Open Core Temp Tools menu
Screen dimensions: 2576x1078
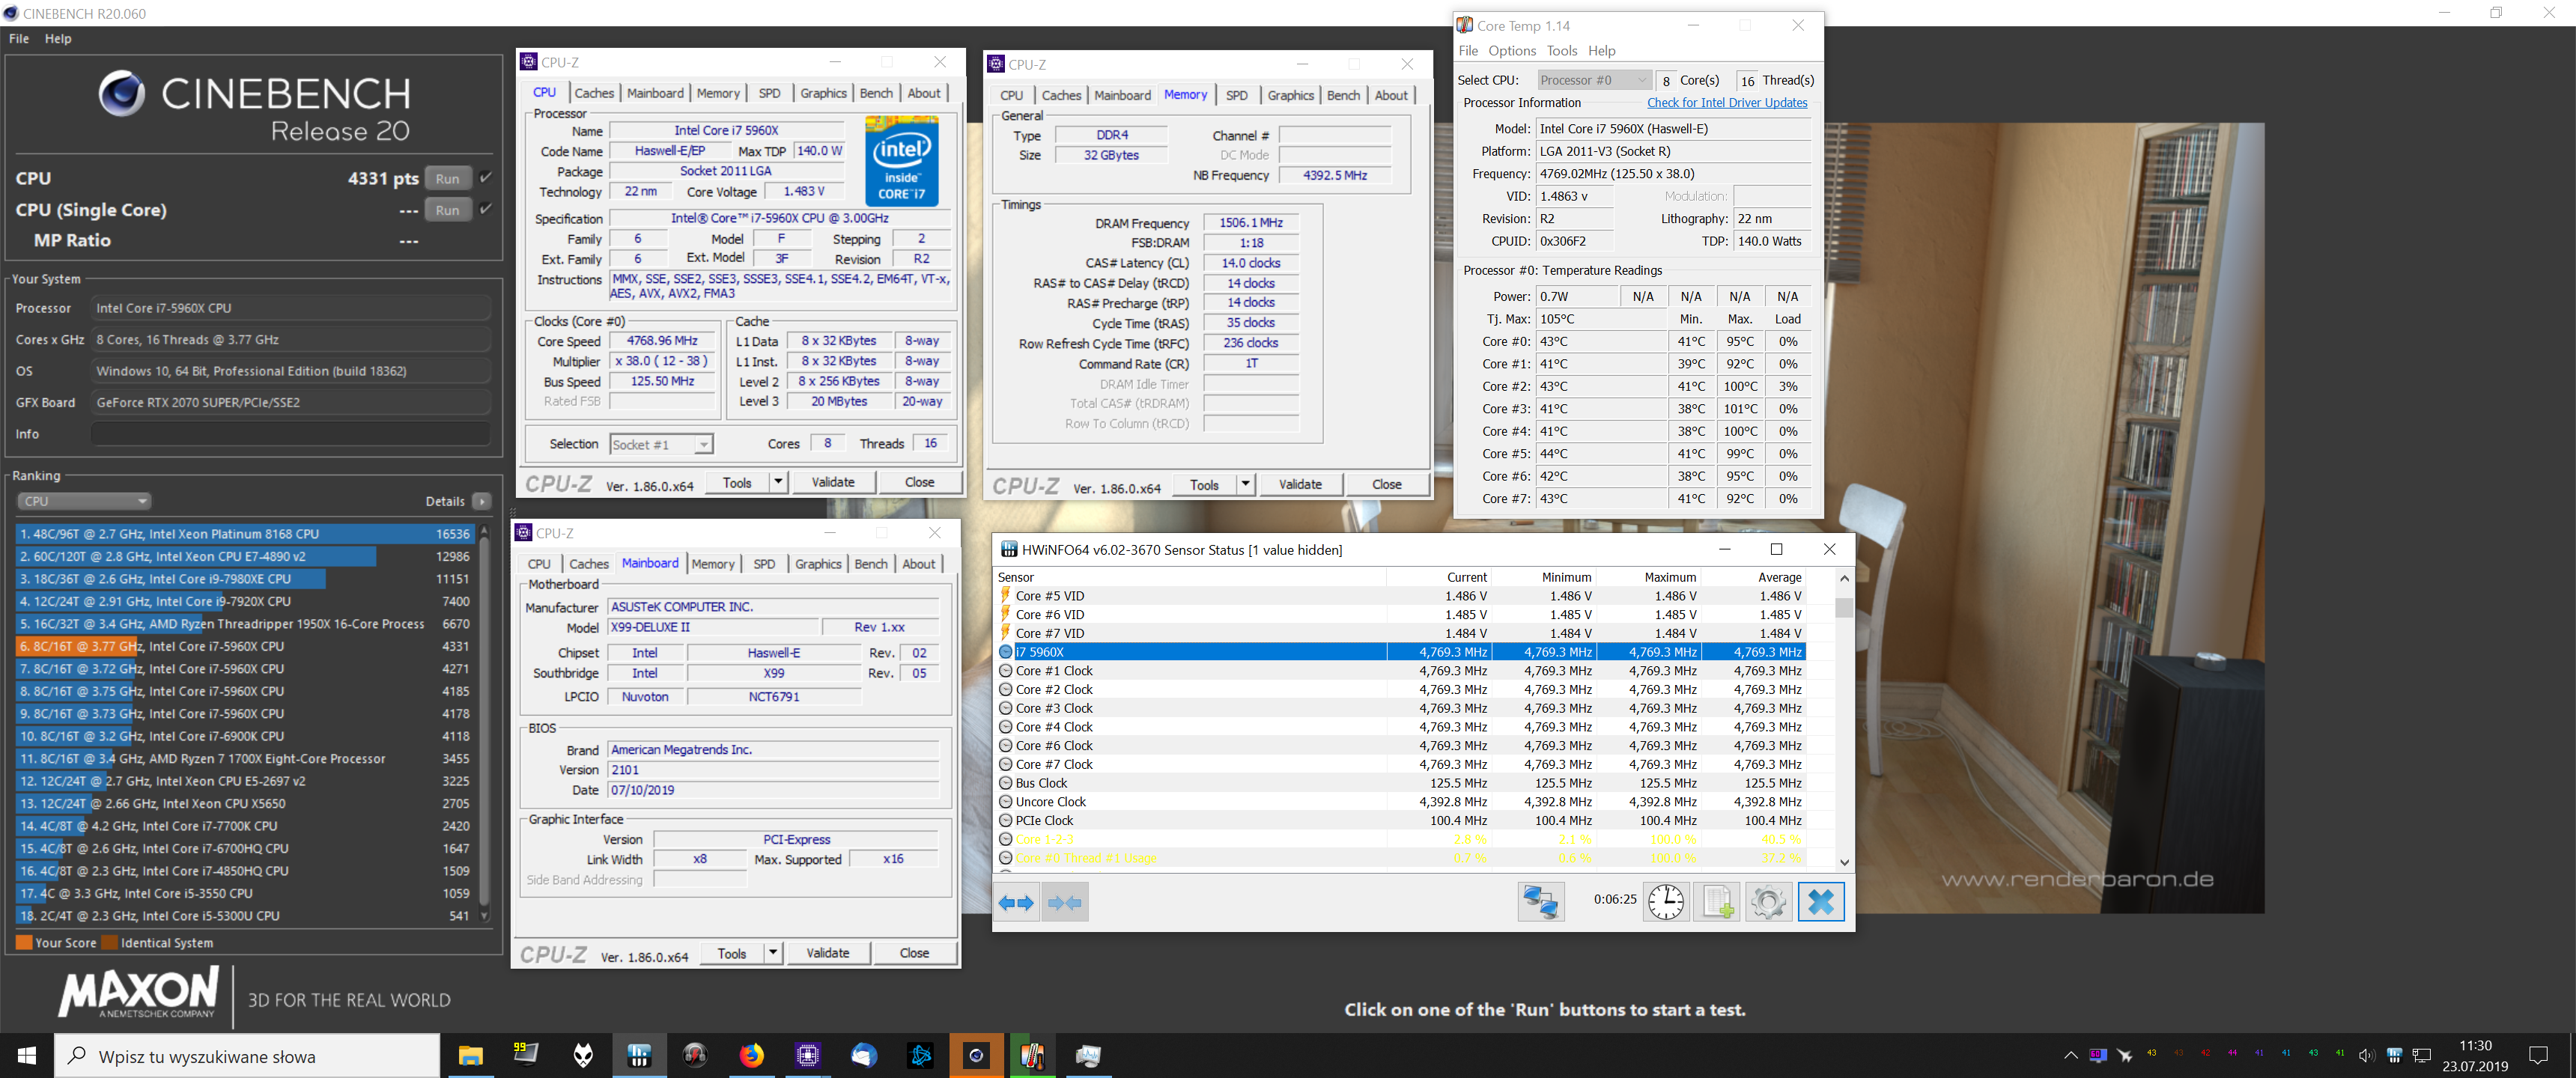pos(1561,51)
